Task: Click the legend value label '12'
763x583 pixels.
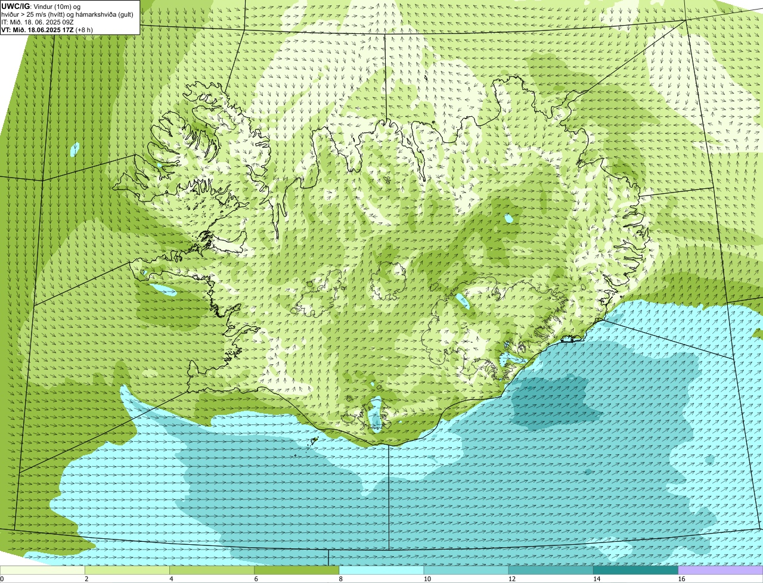Action: [x=512, y=579]
